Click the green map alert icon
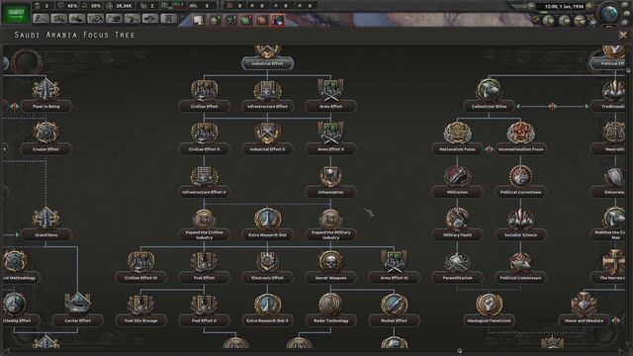The width and height of the screenshot is (633, 356). coord(246,20)
